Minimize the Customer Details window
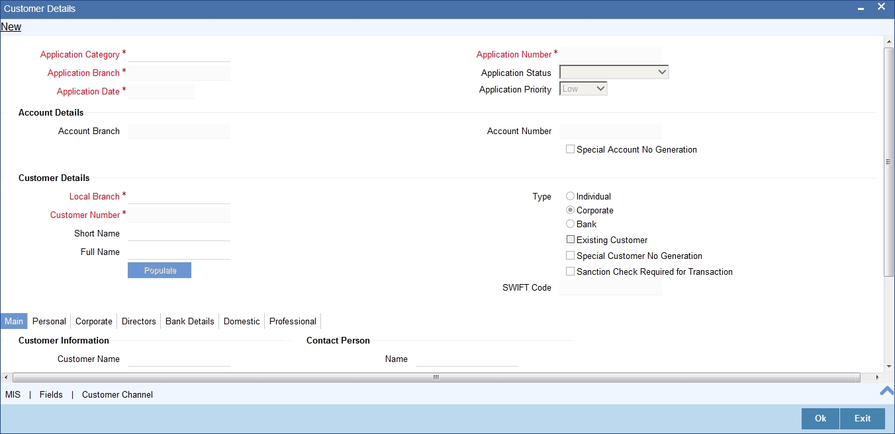The height and width of the screenshot is (434, 895). [x=861, y=9]
